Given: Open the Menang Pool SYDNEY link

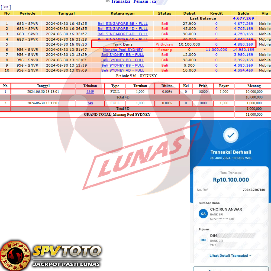Looking at the screenshot, I should point(122,50).
